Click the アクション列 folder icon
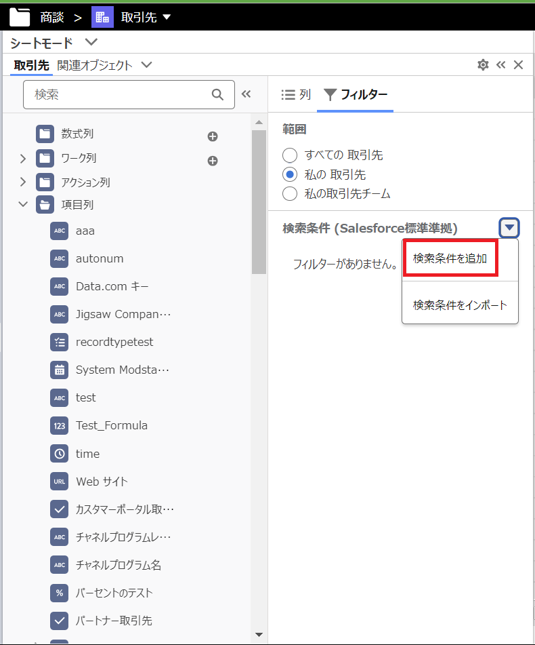Screen dimensions: 535x645 click(45, 182)
